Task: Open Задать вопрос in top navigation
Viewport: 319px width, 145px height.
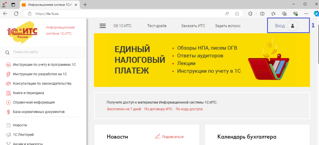Action: point(228,26)
